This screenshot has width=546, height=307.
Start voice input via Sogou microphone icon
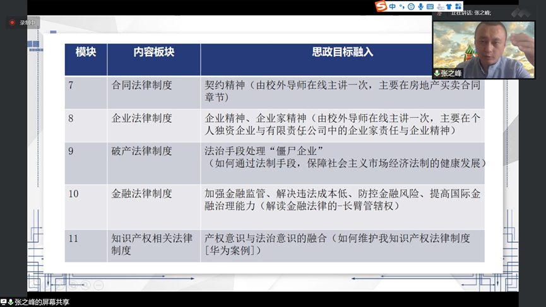420,6
